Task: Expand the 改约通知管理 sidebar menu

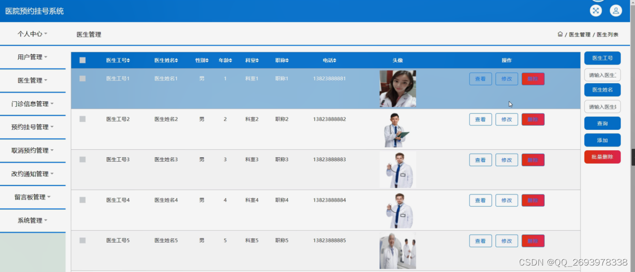Action: pyautogui.click(x=33, y=174)
